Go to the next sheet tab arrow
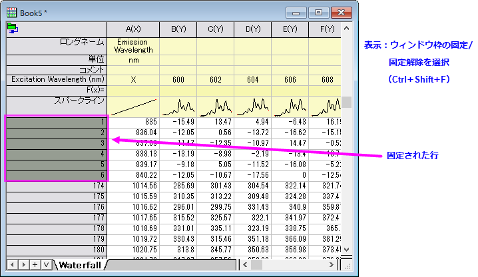This screenshot has width=478, height=277. point(24,264)
